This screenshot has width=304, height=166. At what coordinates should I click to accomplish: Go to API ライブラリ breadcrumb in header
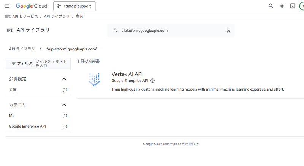pyautogui.click(x=57, y=16)
